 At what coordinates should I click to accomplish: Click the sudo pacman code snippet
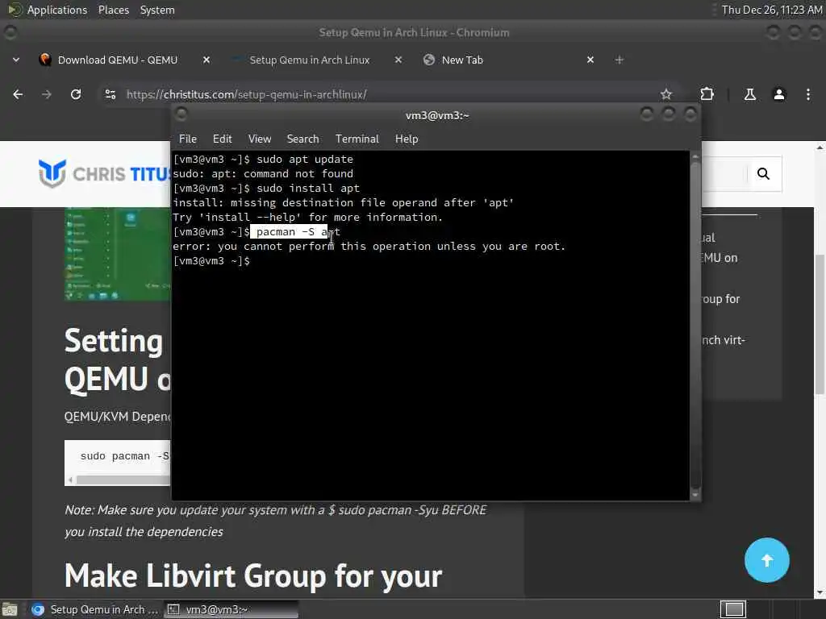tap(125, 456)
